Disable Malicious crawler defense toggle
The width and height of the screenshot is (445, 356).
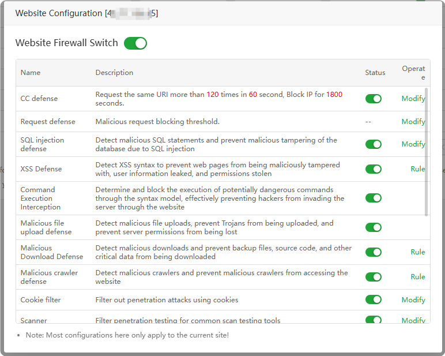(374, 277)
